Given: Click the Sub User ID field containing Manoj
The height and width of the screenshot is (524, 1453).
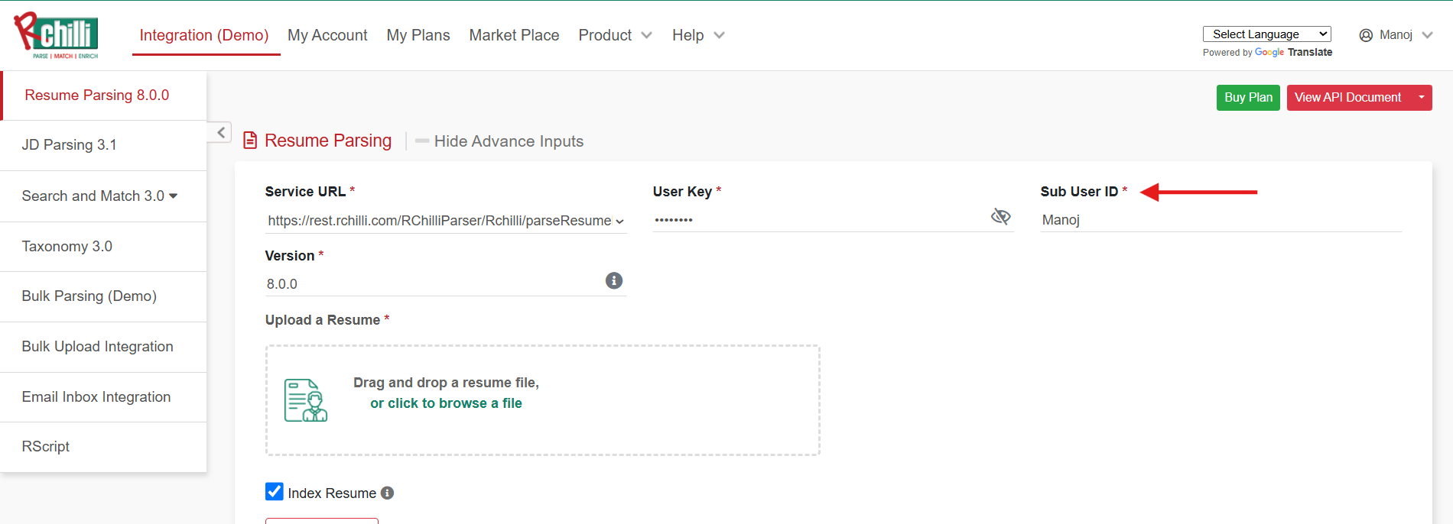Looking at the screenshot, I should point(1221,220).
